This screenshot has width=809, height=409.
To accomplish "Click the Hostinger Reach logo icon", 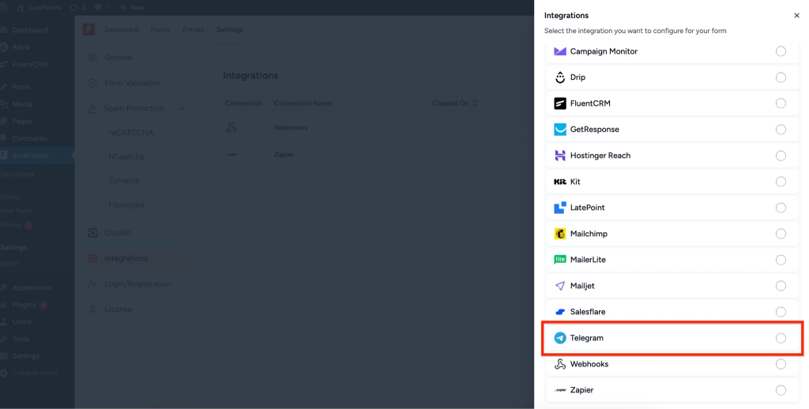I will [560, 156].
